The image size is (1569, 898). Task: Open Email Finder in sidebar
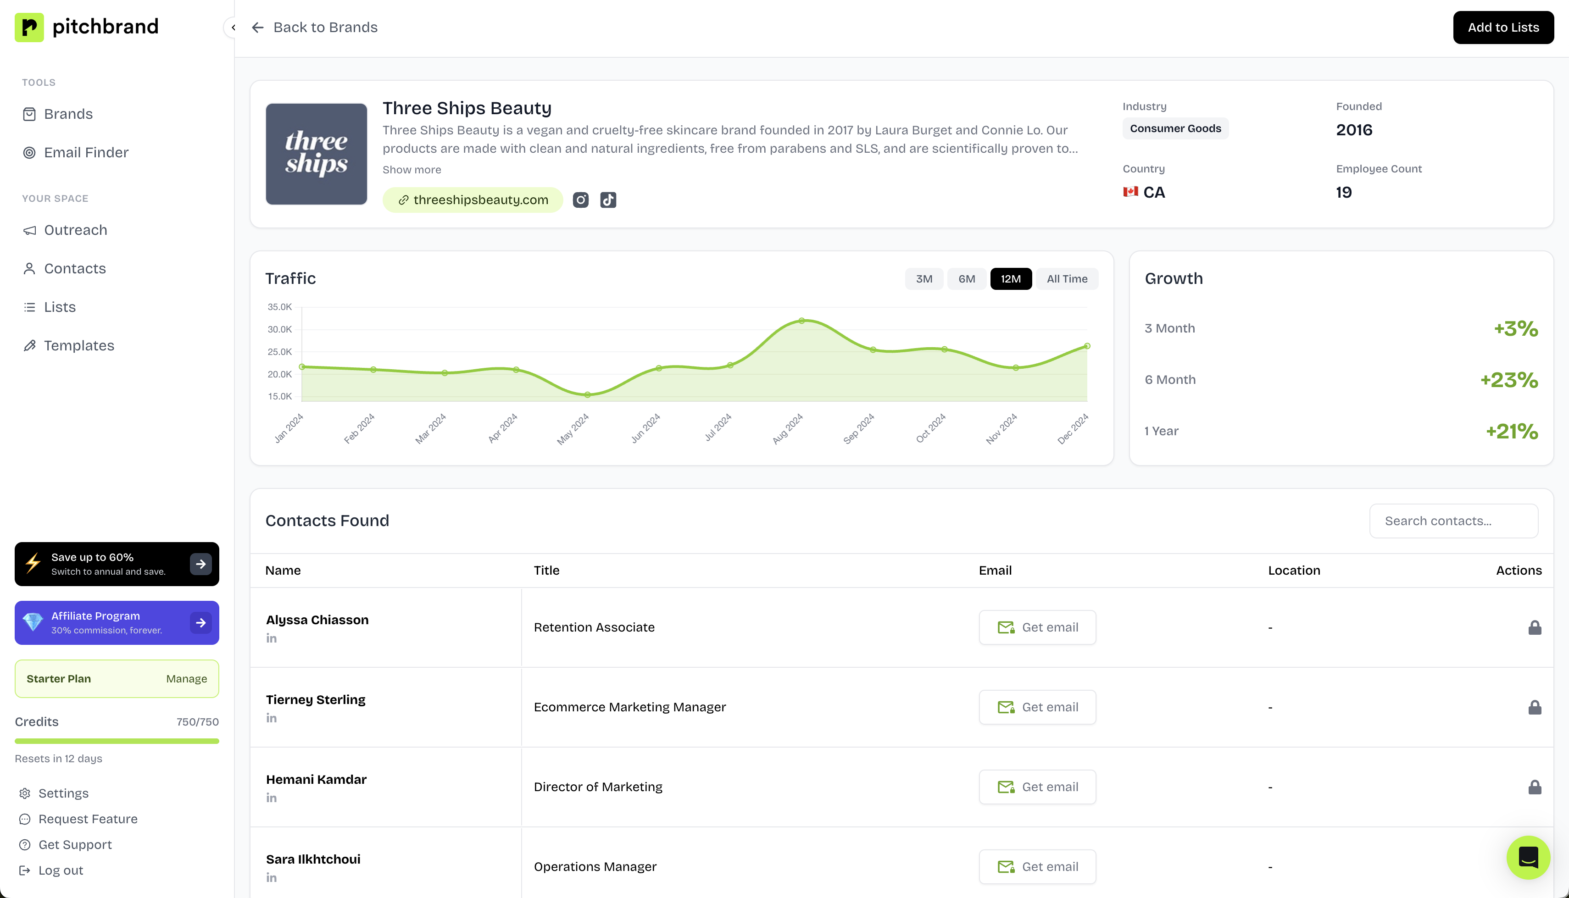(x=86, y=152)
